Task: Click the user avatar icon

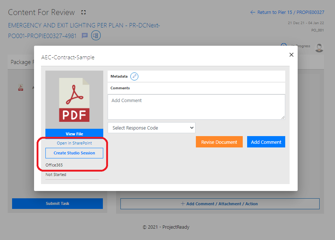Action: point(319,48)
